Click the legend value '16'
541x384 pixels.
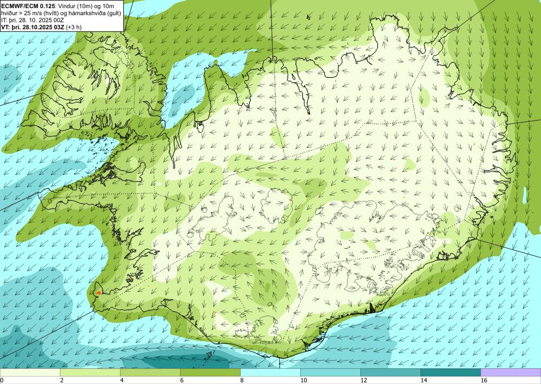tap(484, 380)
